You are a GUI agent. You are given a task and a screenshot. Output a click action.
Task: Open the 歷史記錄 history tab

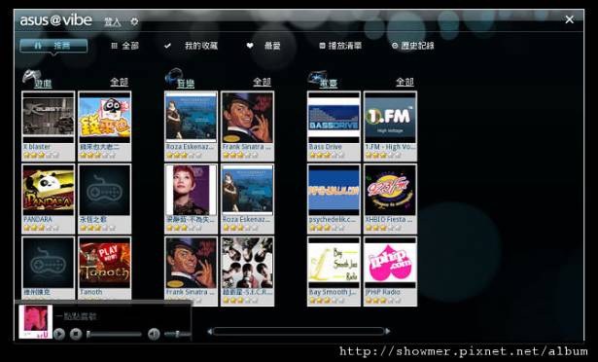pyautogui.click(x=413, y=46)
